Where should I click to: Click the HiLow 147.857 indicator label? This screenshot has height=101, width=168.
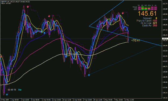click(6, 3)
